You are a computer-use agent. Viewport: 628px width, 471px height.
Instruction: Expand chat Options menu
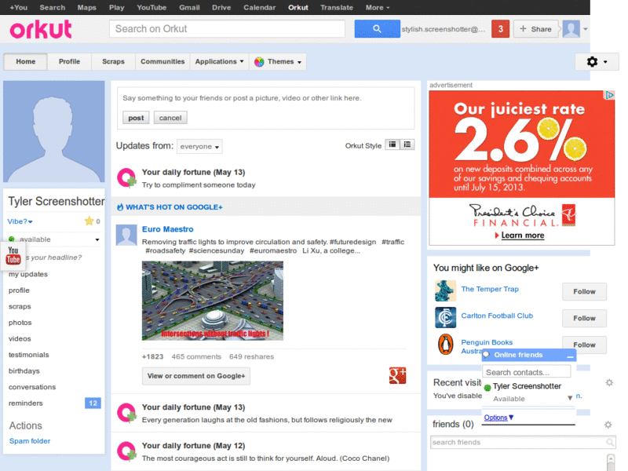point(498,418)
